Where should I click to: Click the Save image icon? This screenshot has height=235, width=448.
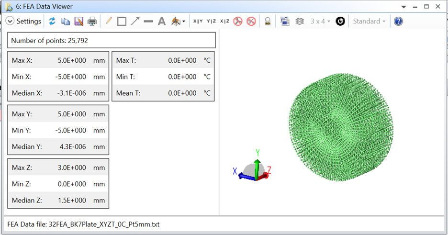pos(78,22)
